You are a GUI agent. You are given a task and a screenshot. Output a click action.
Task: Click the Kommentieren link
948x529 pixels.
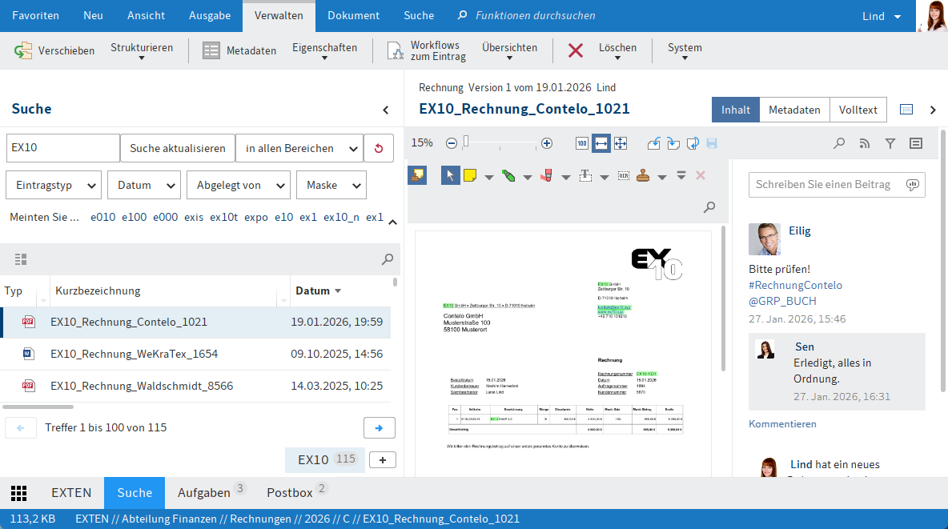[x=782, y=424]
